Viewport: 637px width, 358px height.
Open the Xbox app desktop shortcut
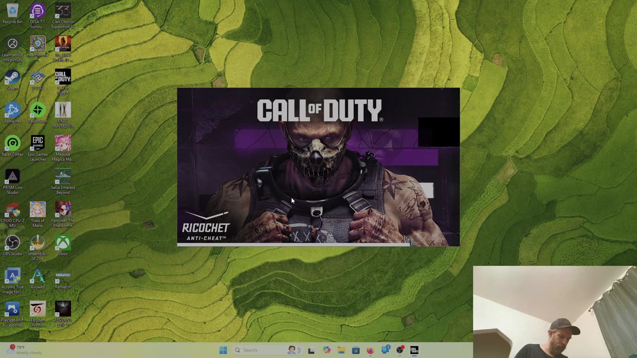[63, 246]
